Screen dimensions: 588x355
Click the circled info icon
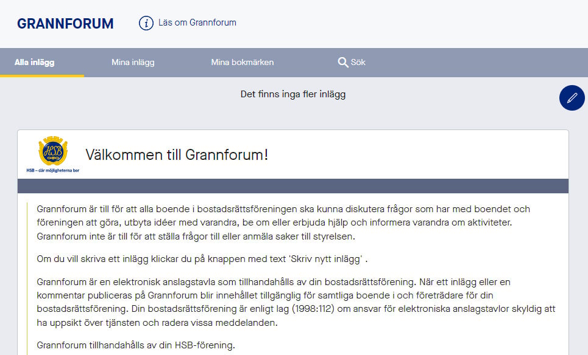point(146,23)
